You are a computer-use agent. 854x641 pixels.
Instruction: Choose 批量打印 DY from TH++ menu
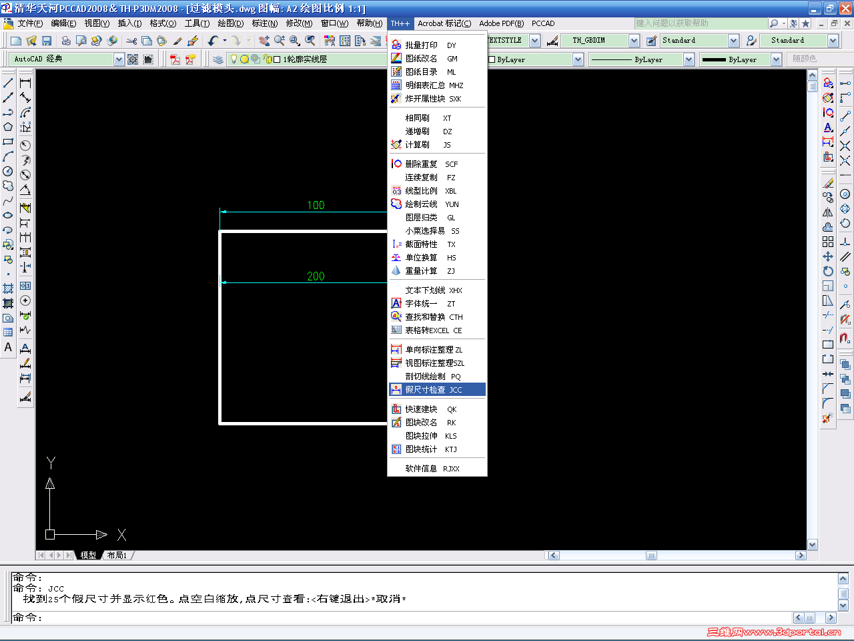[437, 45]
